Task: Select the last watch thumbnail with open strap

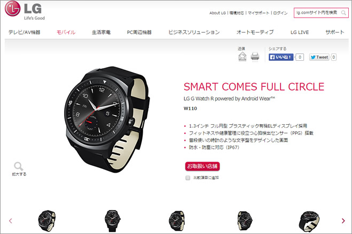Action: click(309, 221)
